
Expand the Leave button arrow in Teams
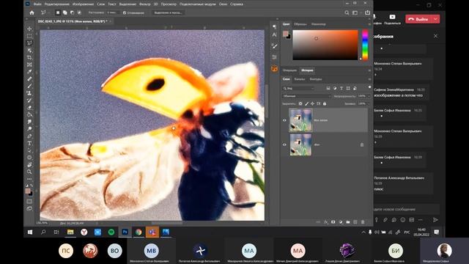point(435,19)
